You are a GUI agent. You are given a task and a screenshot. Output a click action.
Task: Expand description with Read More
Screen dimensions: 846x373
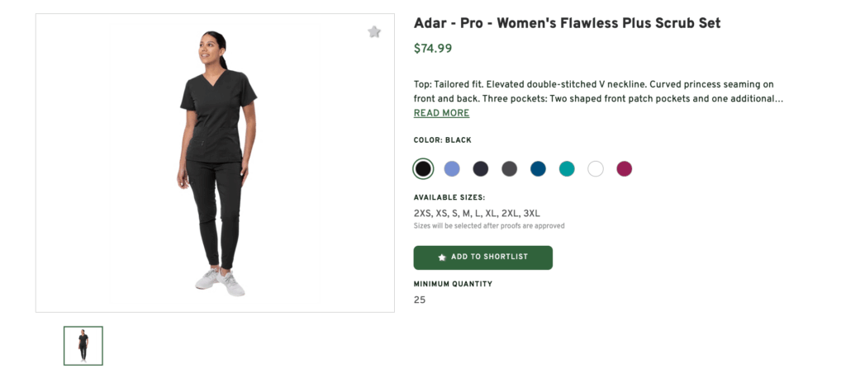pyautogui.click(x=441, y=114)
